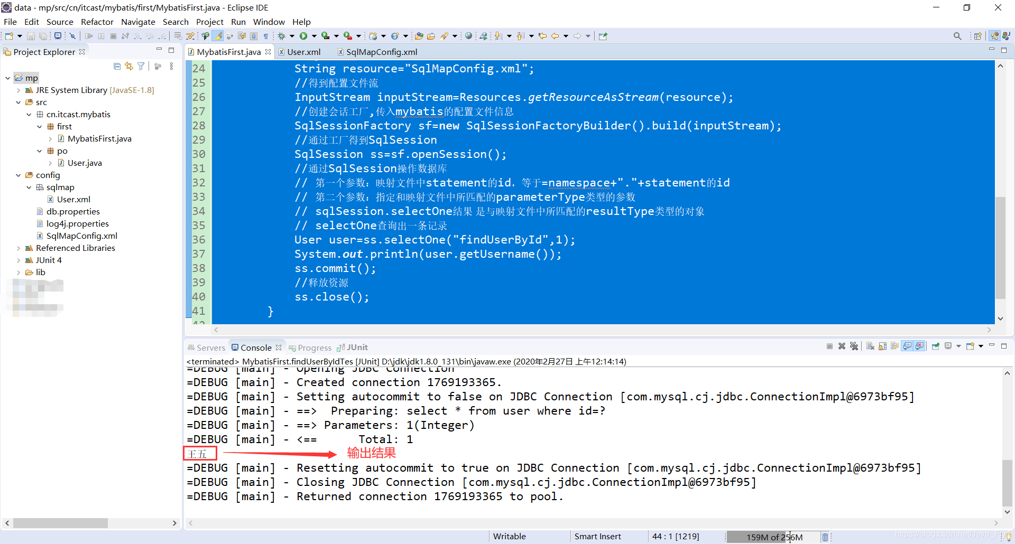Expand the JUnit 4 library node
This screenshot has height=544, width=1015.
tap(19, 260)
